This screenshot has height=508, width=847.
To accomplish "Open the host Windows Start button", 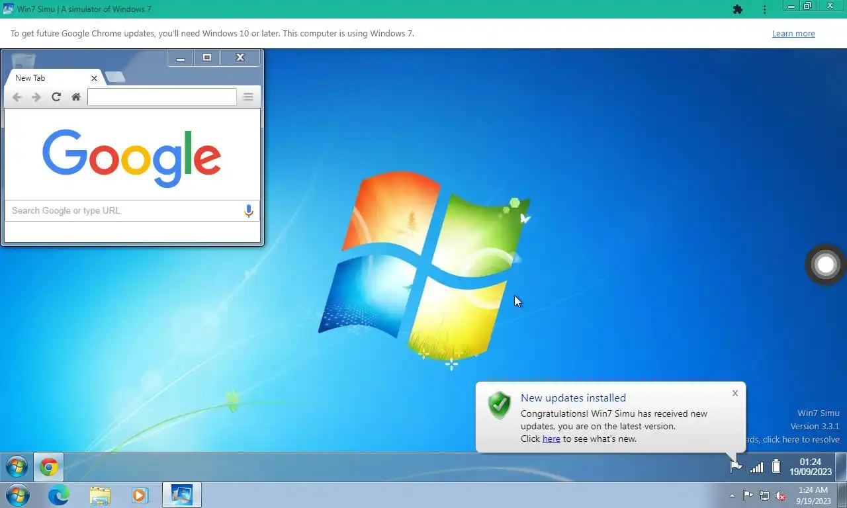I will pyautogui.click(x=17, y=495).
